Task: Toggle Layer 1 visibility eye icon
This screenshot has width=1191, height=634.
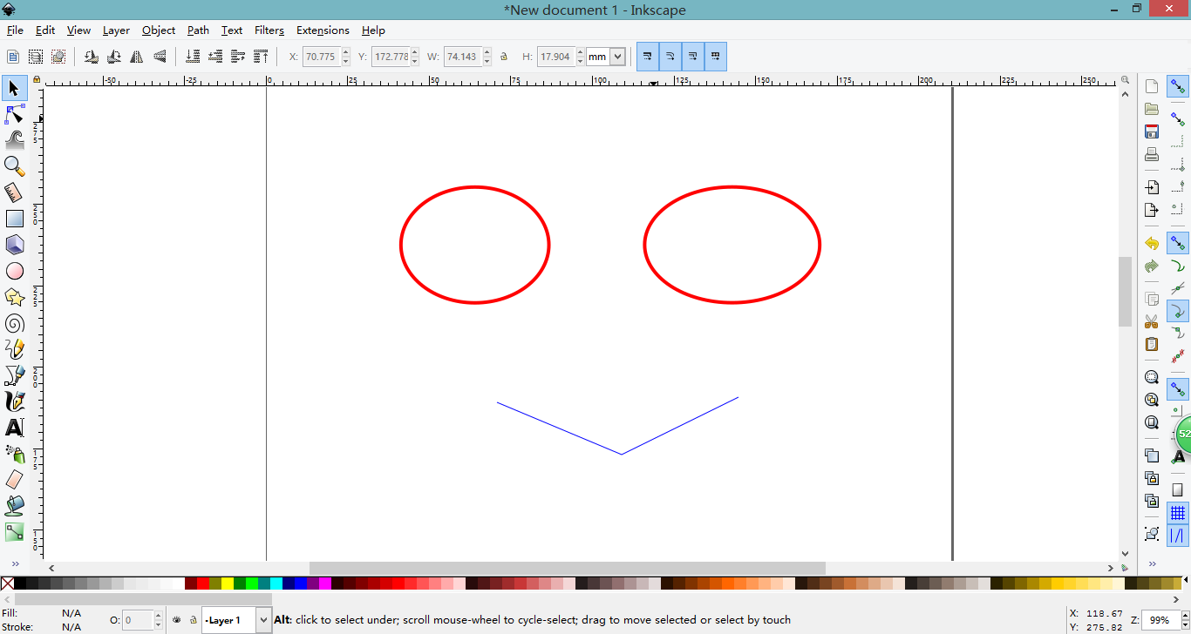Action: (x=176, y=620)
